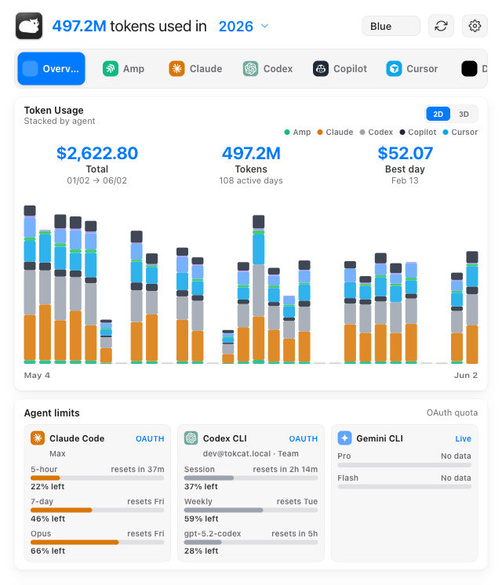
Task: Click OAUTH label on Codex CLI card
Action: 303,439
